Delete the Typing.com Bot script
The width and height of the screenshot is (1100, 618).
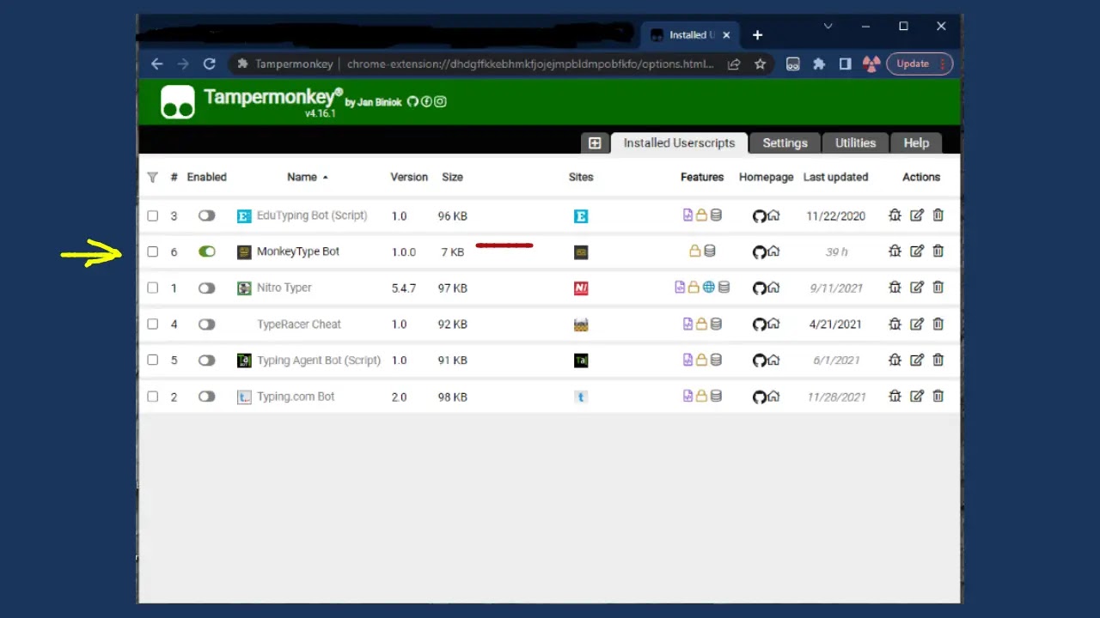pyautogui.click(x=938, y=396)
